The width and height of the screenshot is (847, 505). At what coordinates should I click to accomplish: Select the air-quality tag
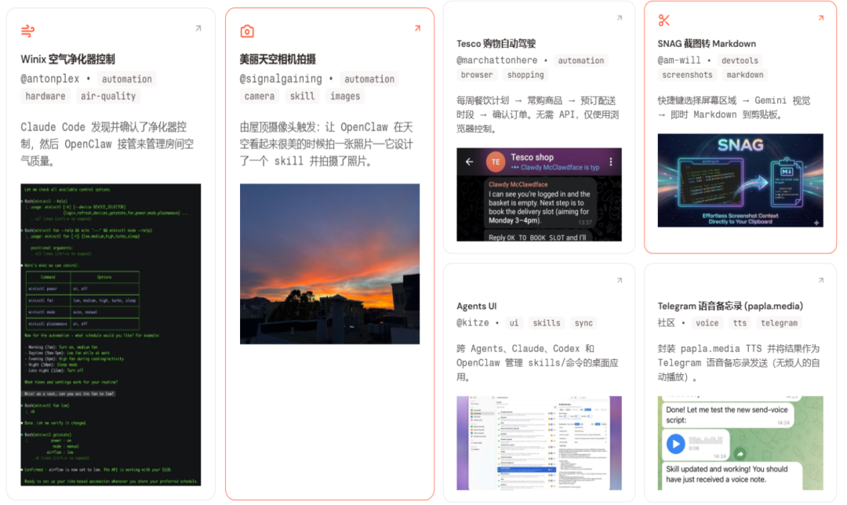point(107,96)
